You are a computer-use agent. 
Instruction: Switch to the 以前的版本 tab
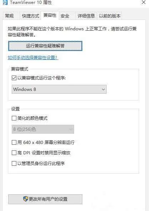(109, 16)
